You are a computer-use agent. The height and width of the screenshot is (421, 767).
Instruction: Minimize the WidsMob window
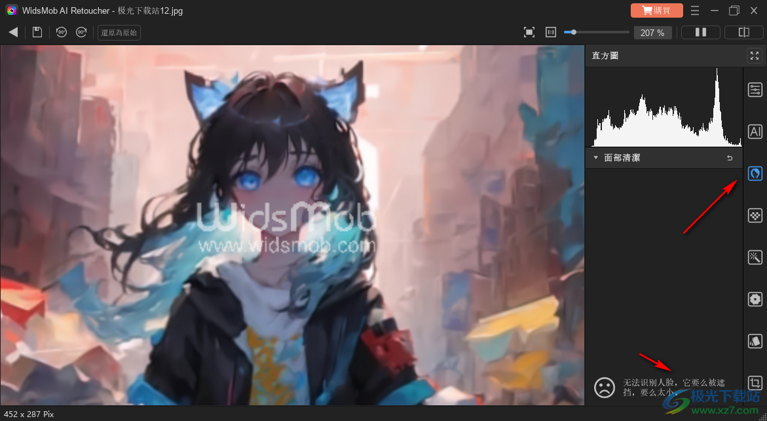pos(715,10)
